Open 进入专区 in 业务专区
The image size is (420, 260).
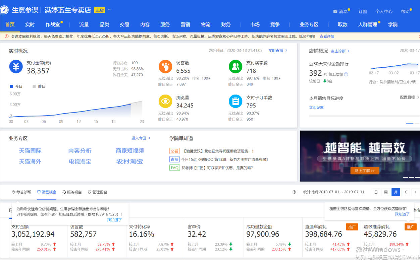coord(141,138)
